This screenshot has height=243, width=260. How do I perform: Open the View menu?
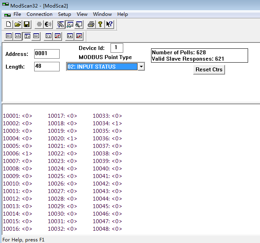(x=82, y=14)
